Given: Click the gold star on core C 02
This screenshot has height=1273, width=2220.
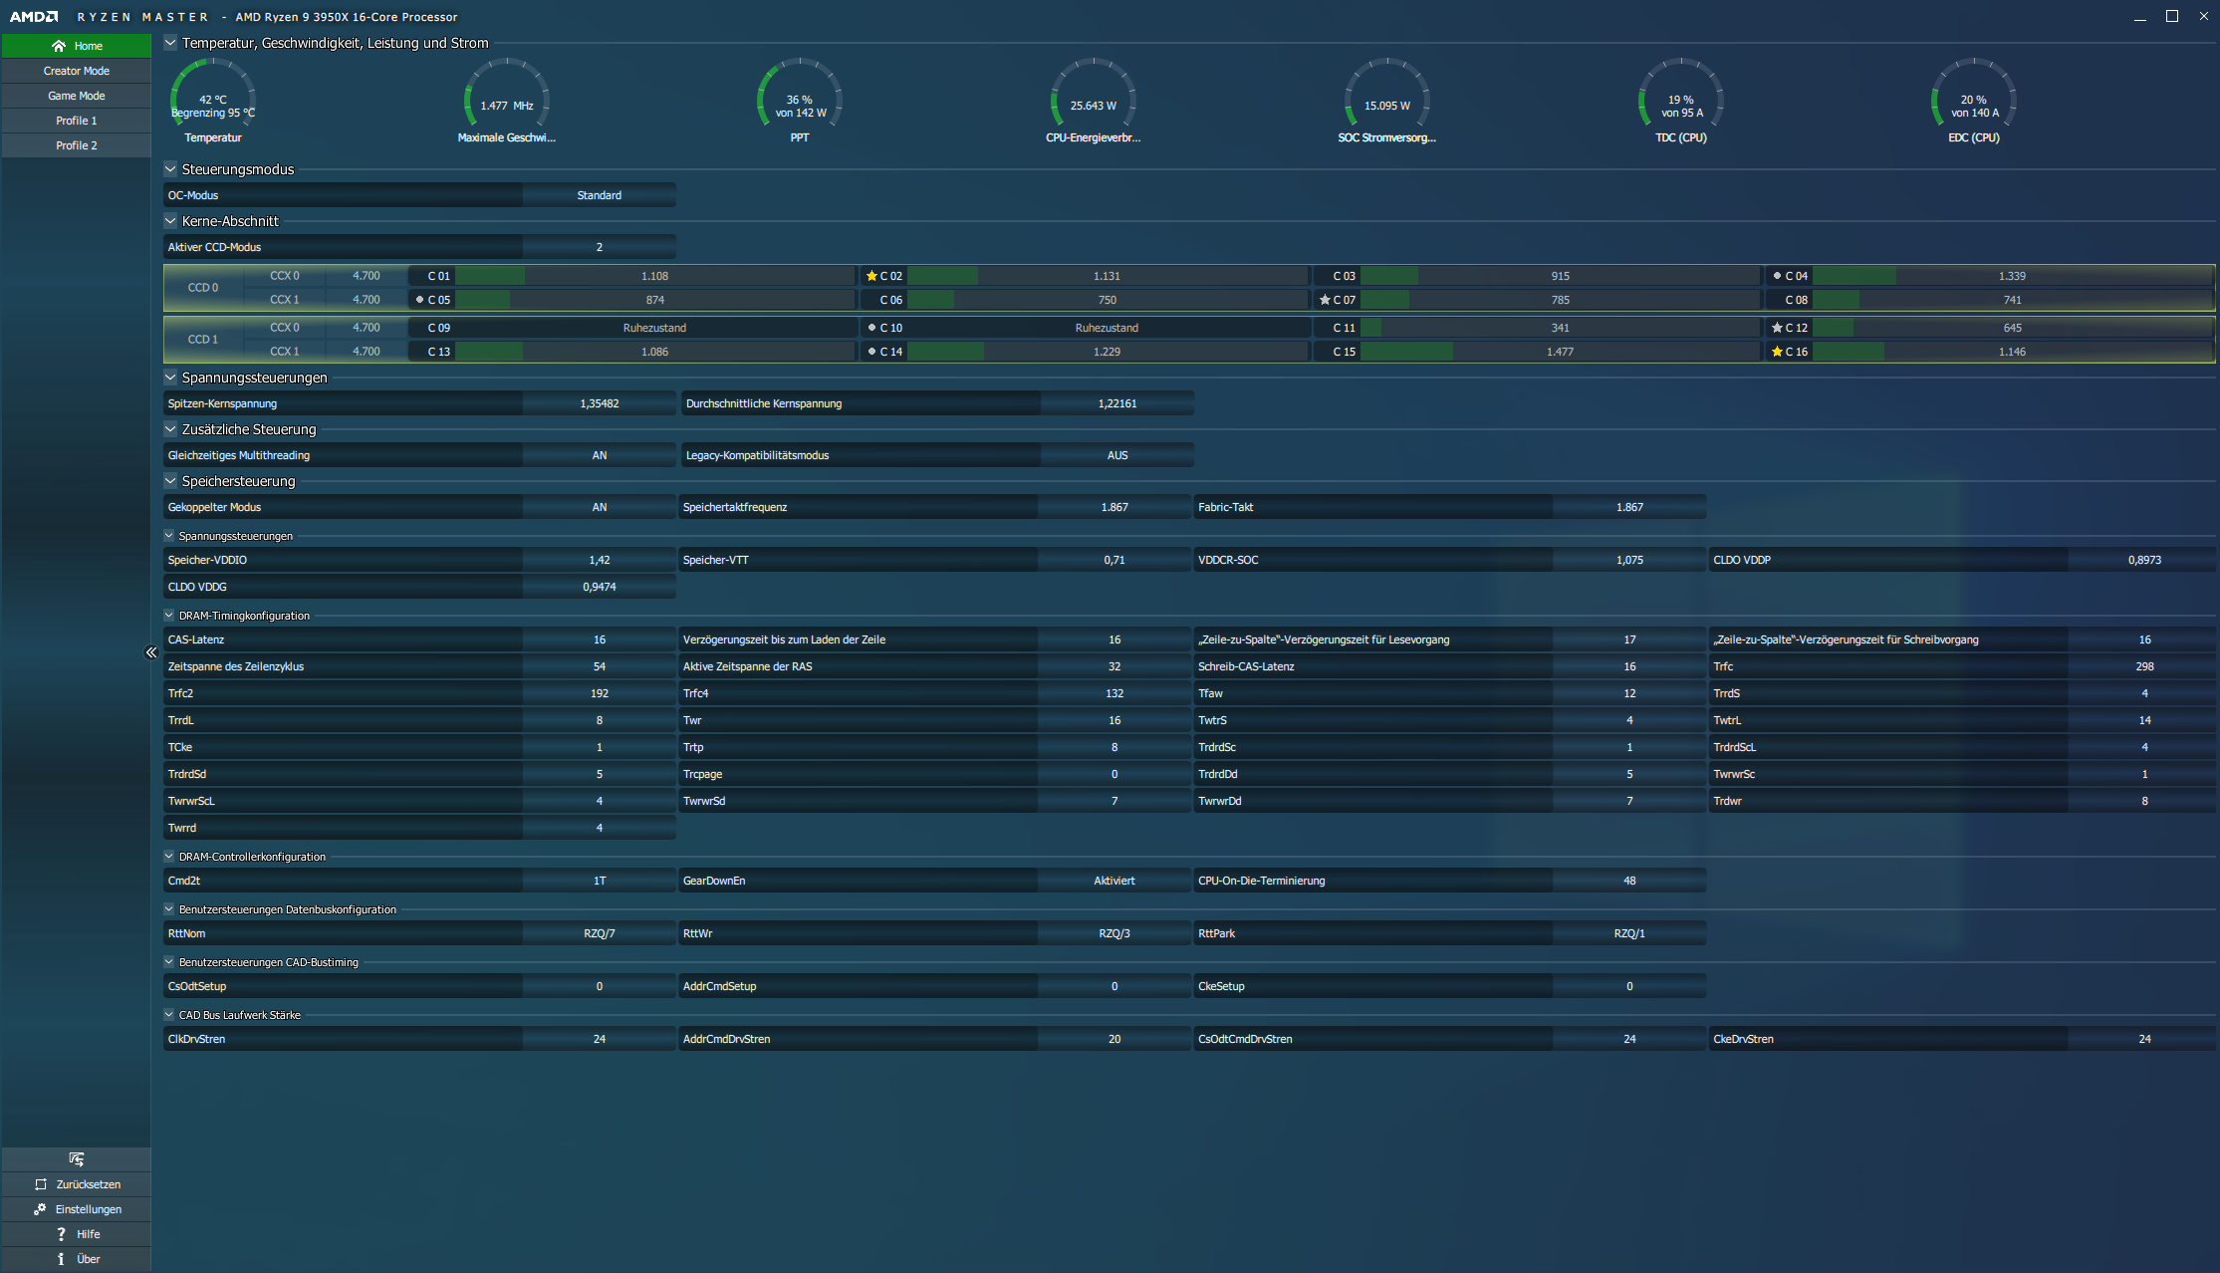Looking at the screenshot, I should point(871,276).
